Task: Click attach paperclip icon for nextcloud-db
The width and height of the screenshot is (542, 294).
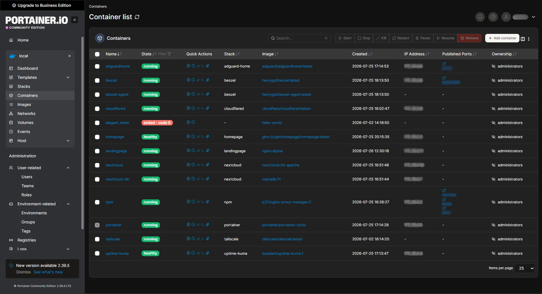Action: click(x=207, y=179)
